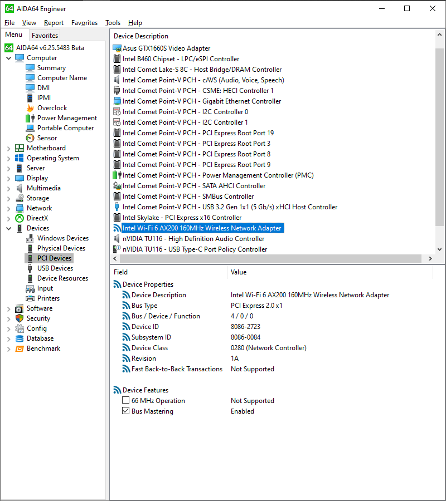Open the File menu
This screenshot has height=501, width=446.
[x=9, y=23]
